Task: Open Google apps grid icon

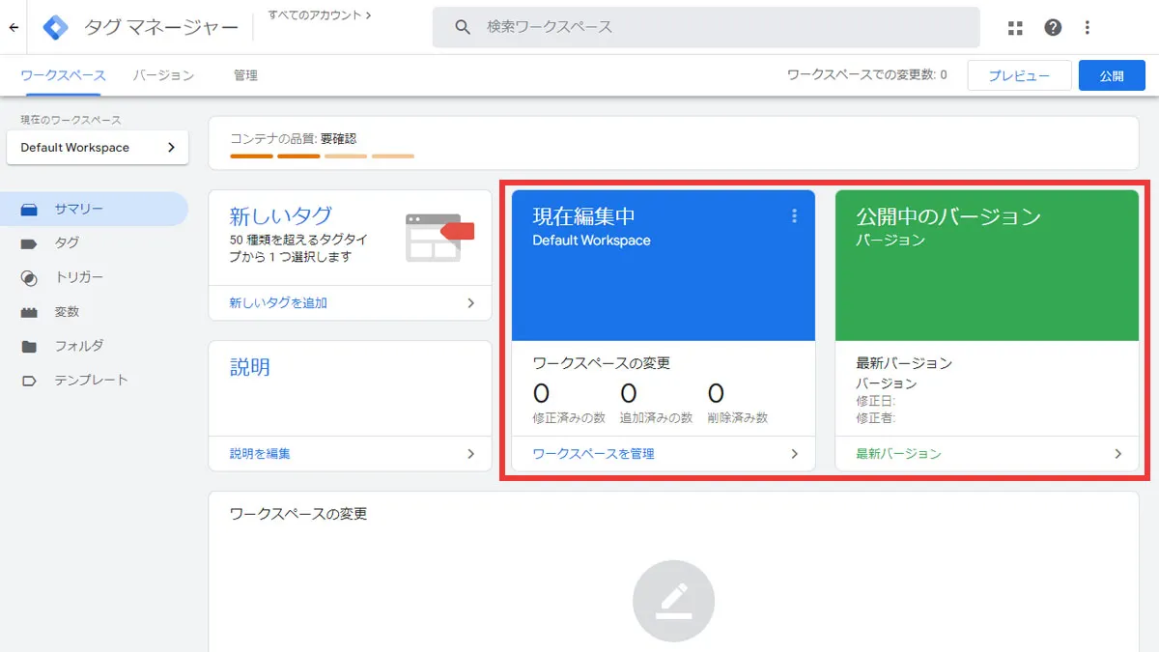Action: click(x=1014, y=27)
